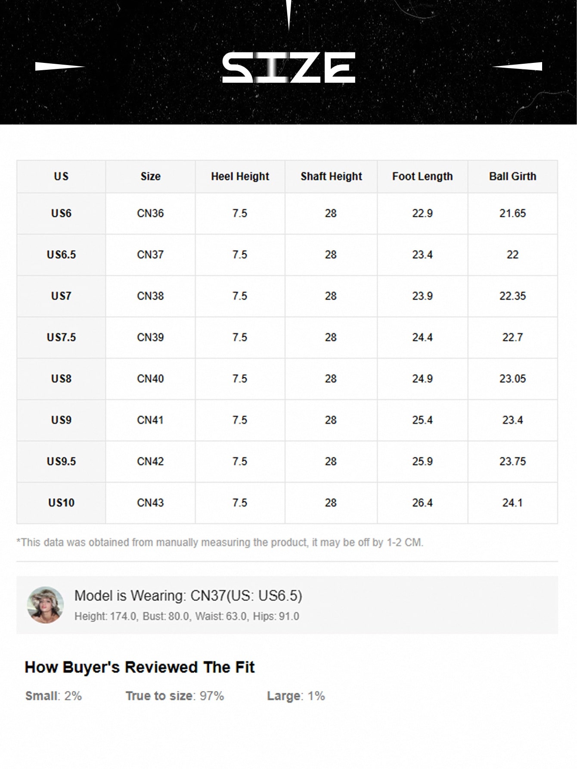Select the 21.65 ball girth value
The height and width of the screenshot is (769, 577).
pos(512,213)
